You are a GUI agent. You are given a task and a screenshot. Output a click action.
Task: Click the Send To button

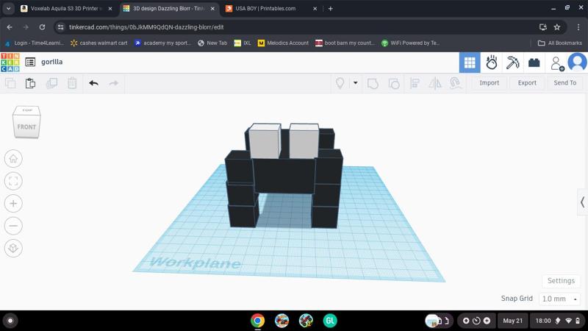point(564,83)
